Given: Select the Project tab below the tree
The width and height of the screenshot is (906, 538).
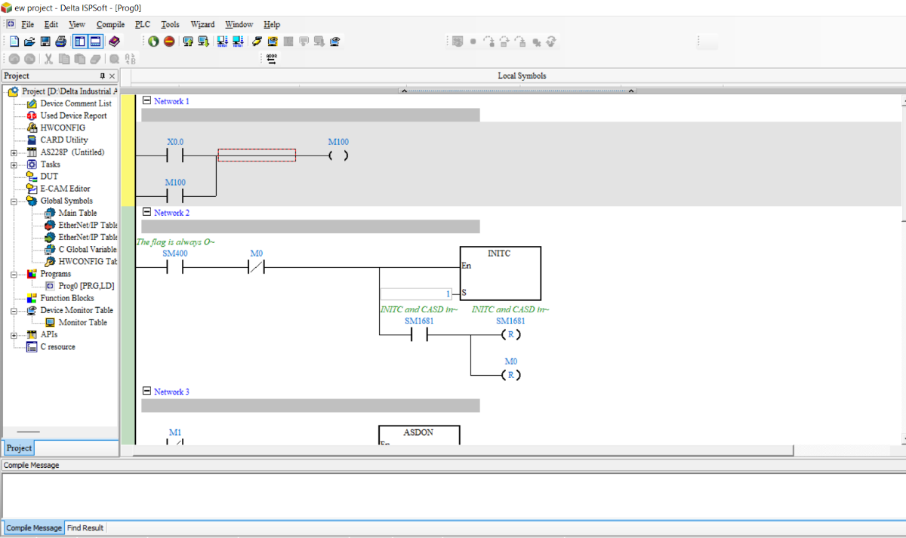Looking at the screenshot, I should [19, 448].
